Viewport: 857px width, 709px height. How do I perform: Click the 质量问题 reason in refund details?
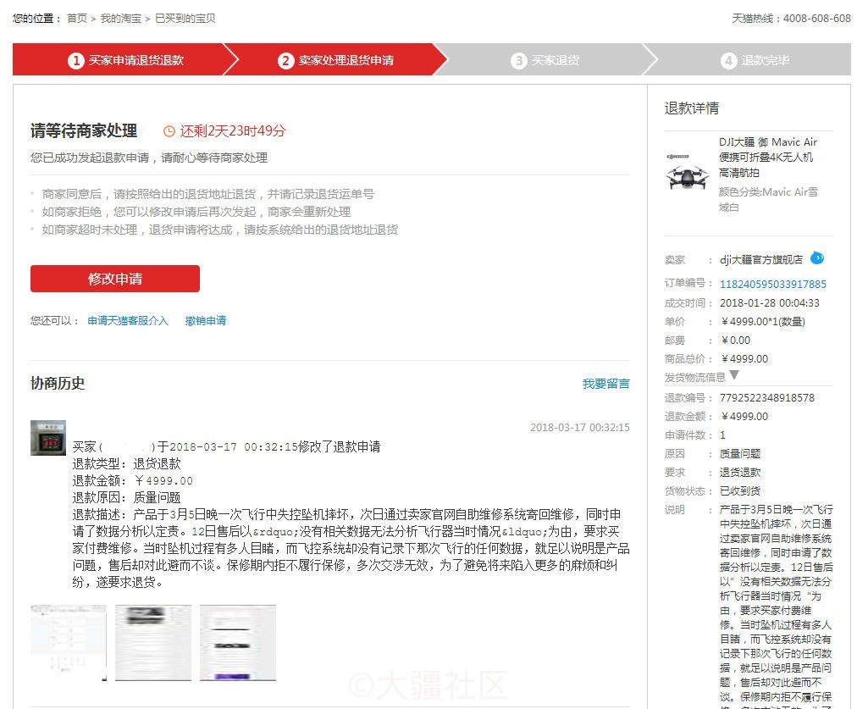(740, 454)
